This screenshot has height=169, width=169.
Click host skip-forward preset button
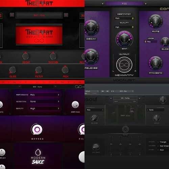[x=103, y=91]
